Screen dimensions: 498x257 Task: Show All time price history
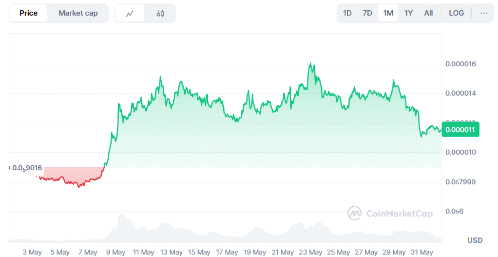click(428, 13)
